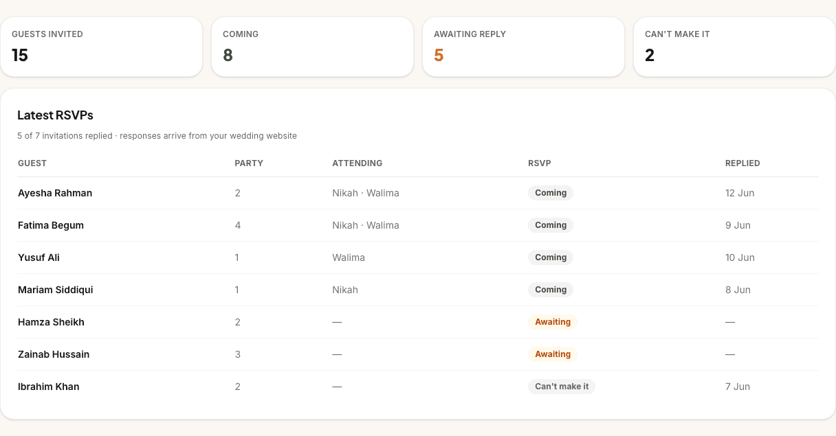
Task: Click the ATTENDING column header
Action: tap(357, 163)
